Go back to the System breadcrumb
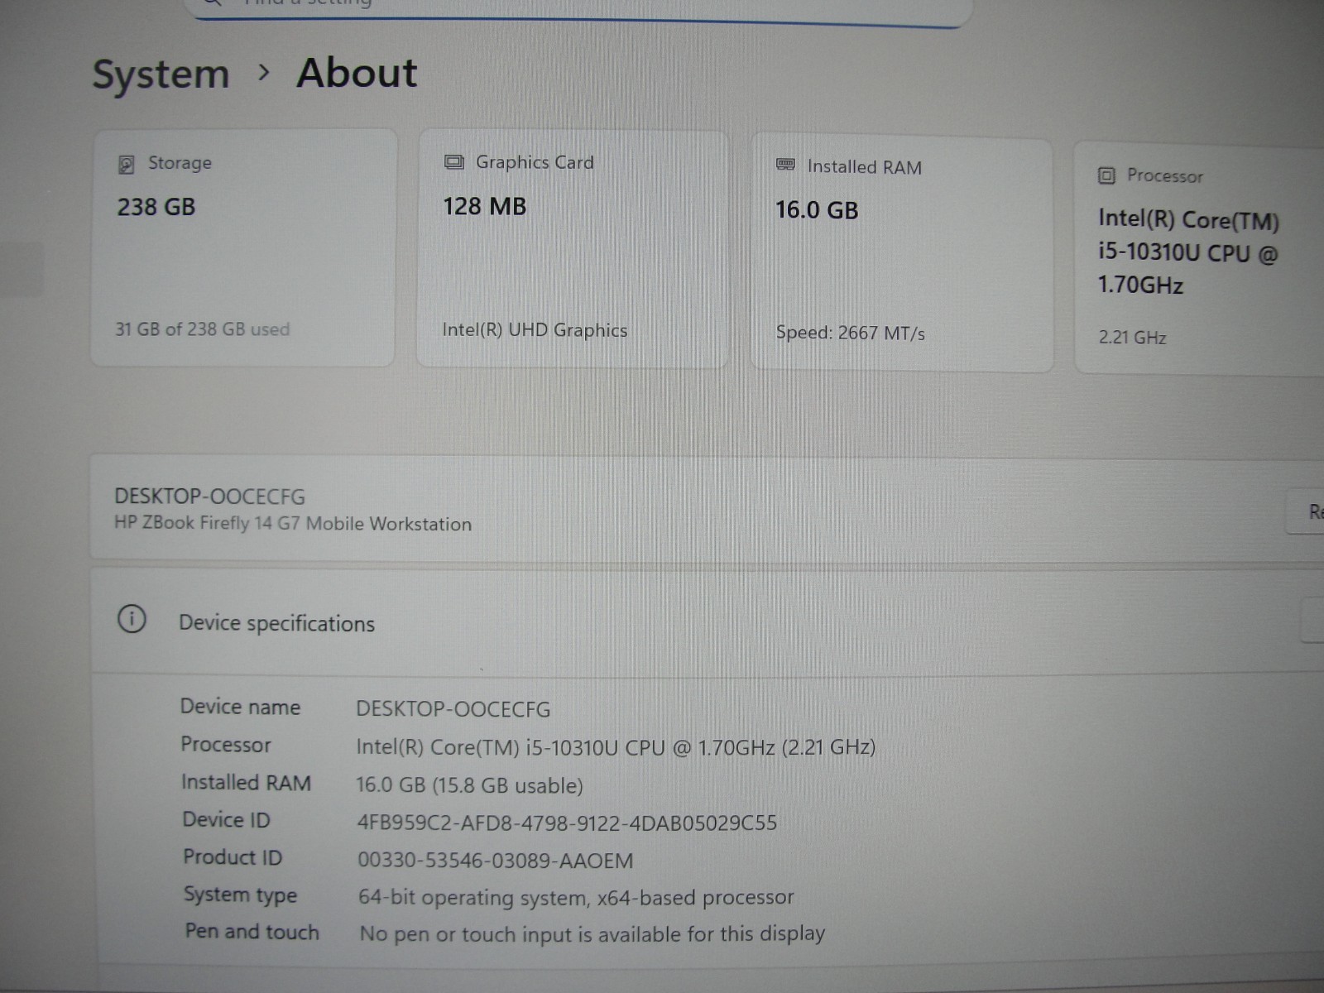The width and height of the screenshot is (1324, 993). [161, 74]
